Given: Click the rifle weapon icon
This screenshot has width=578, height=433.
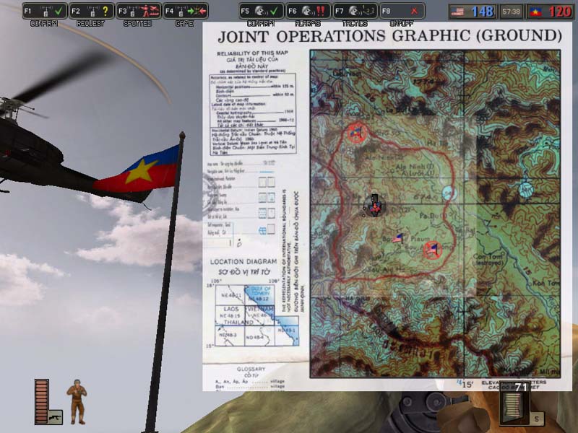Looking at the screenshot, I should click(55, 417).
